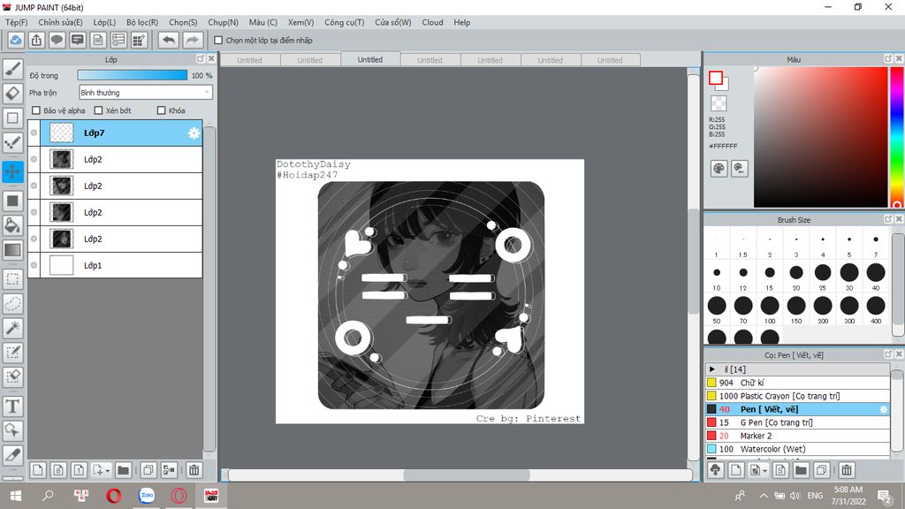Image resolution: width=905 pixels, height=509 pixels.
Task: Open gear settings of Lớp7 layer
Action: coord(194,133)
